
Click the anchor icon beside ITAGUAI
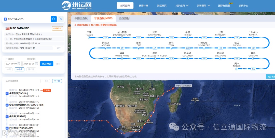pyautogui.click(x=7, y=93)
